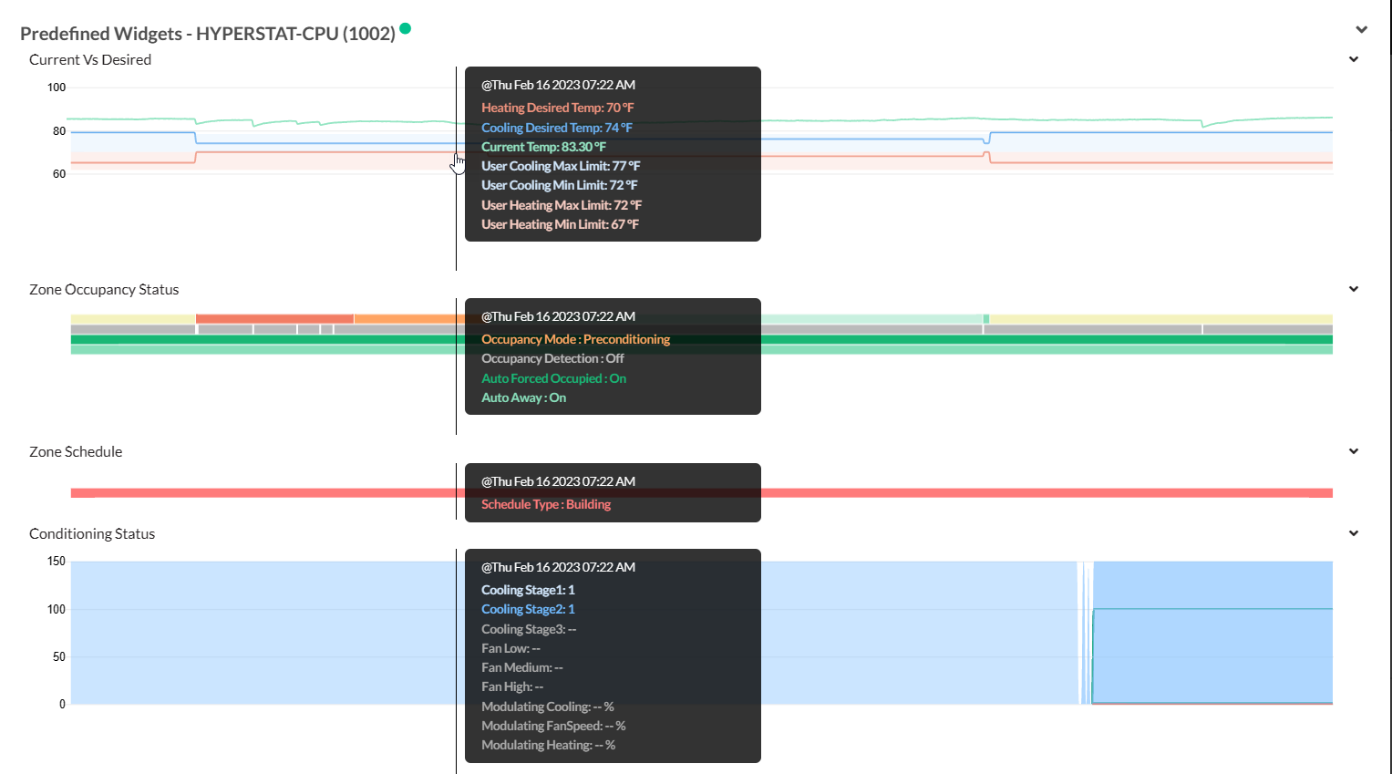
Task: Click the green online status dot
Action: point(405,28)
